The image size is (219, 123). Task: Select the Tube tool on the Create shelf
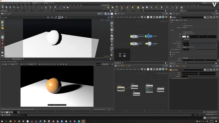pos(10,8)
